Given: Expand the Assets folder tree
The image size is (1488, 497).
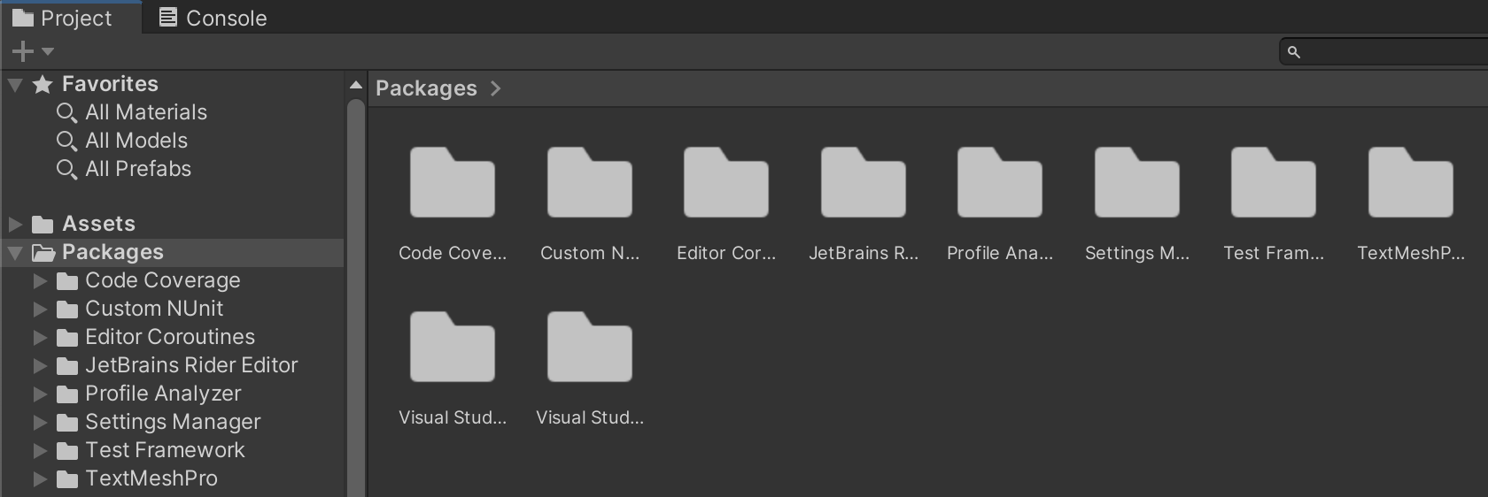Looking at the screenshot, I should pyautogui.click(x=15, y=224).
